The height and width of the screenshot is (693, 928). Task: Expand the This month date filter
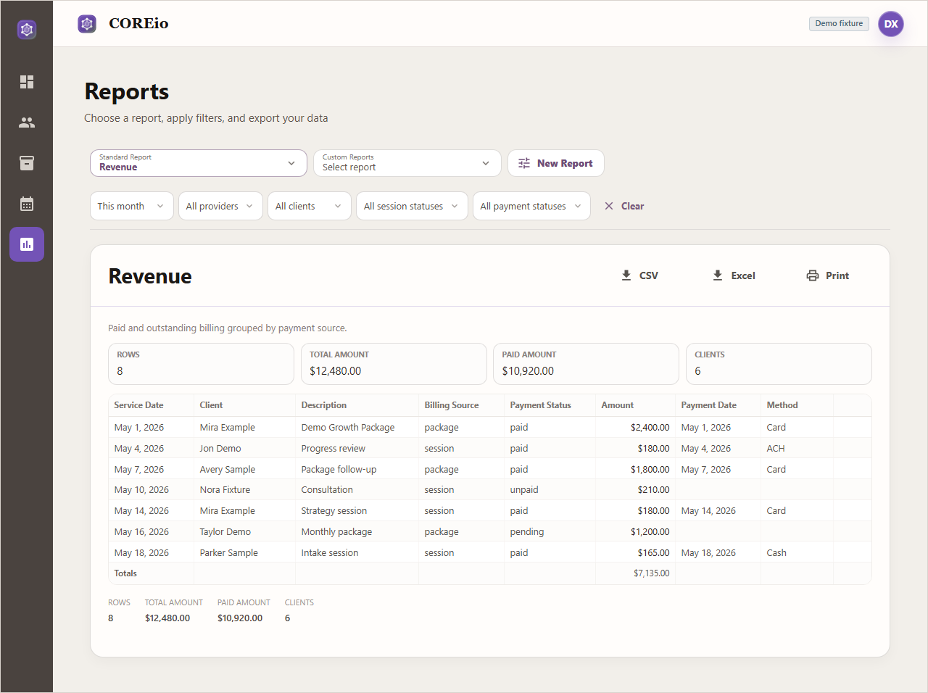pyautogui.click(x=132, y=206)
